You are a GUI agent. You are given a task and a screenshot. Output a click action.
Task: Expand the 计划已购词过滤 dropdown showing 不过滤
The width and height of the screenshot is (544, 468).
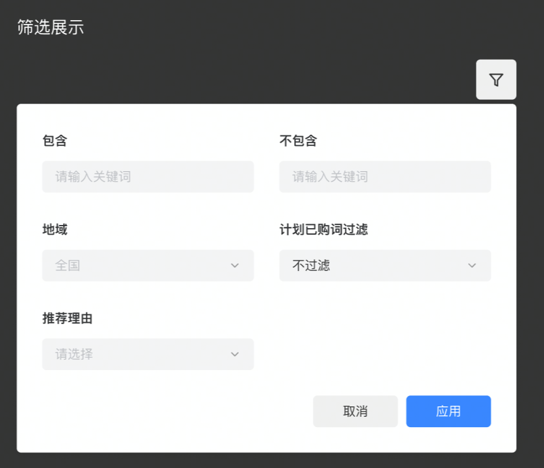tap(385, 266)
